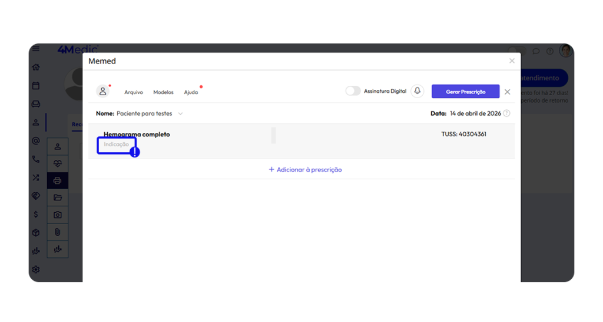Screen dimensions: 603x322
Task: Open the notifications bell icon
Action: point(418,91)
